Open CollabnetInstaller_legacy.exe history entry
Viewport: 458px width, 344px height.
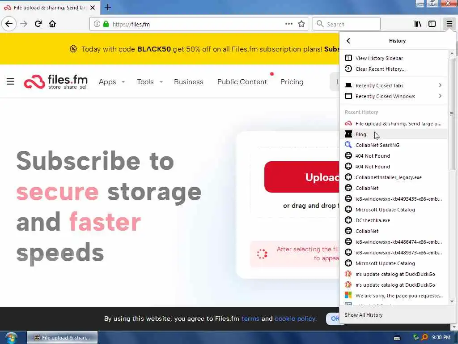(394, 177)
